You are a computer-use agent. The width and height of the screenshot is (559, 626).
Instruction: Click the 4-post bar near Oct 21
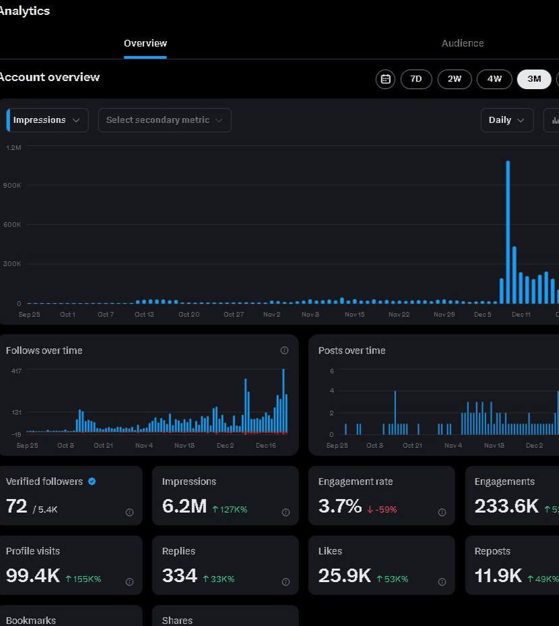point(395,412)
